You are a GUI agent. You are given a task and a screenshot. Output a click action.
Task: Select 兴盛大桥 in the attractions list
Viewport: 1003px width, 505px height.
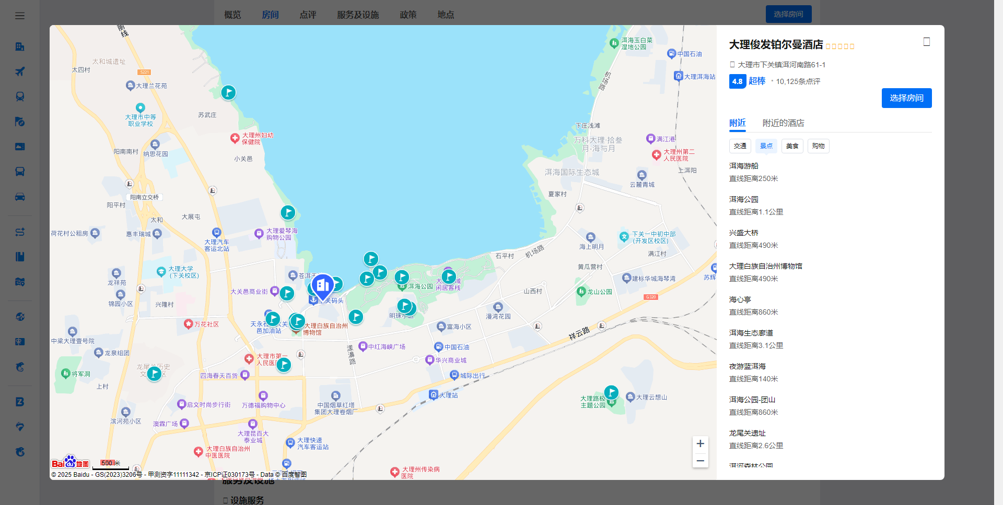point(743,233)
